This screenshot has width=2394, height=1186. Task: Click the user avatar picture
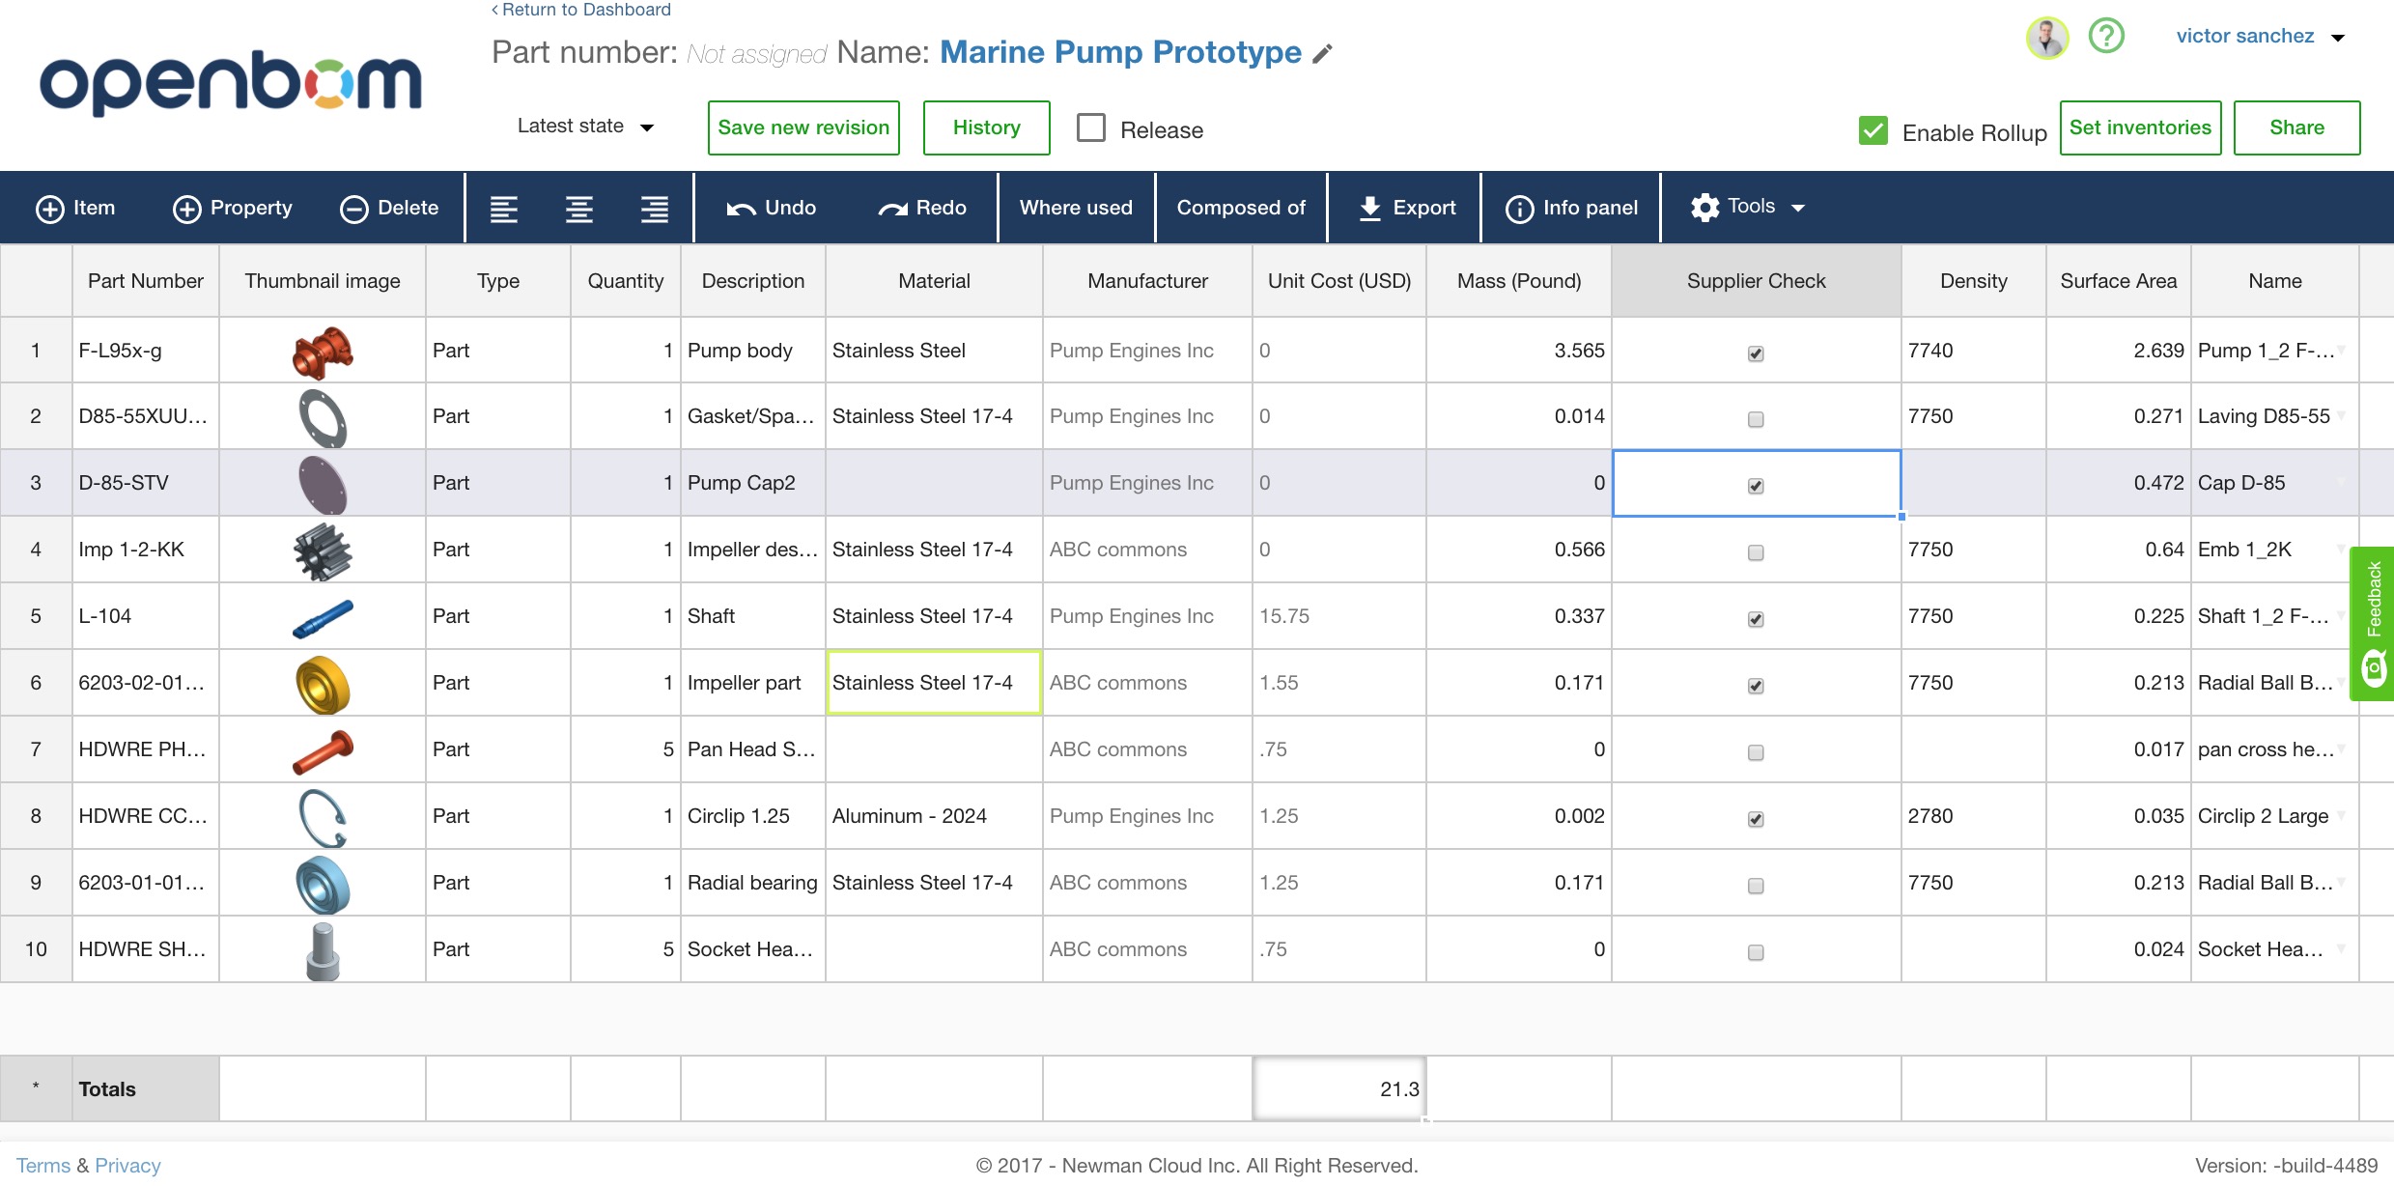(2046, 38)
